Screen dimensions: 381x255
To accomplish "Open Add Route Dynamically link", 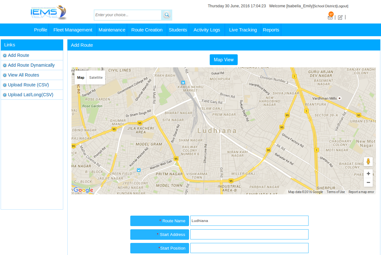I will point(31,65).
